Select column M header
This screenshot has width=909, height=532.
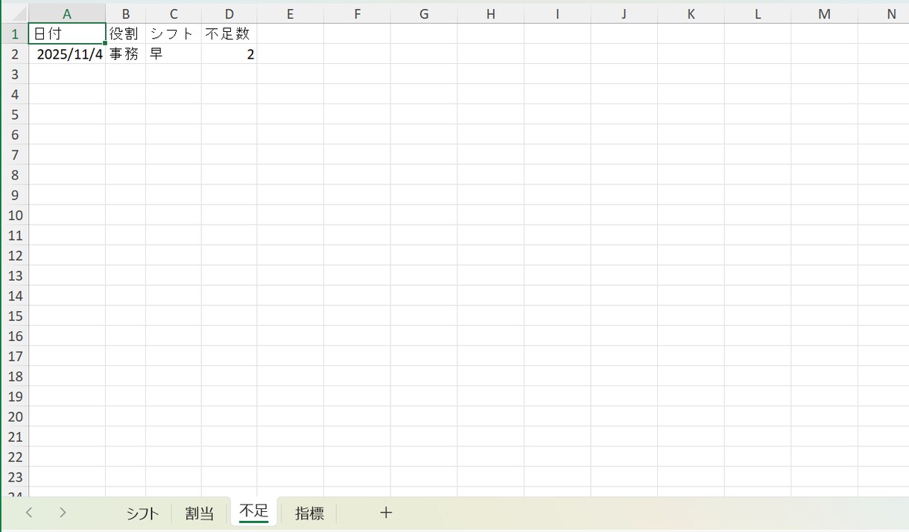[824, 13]
